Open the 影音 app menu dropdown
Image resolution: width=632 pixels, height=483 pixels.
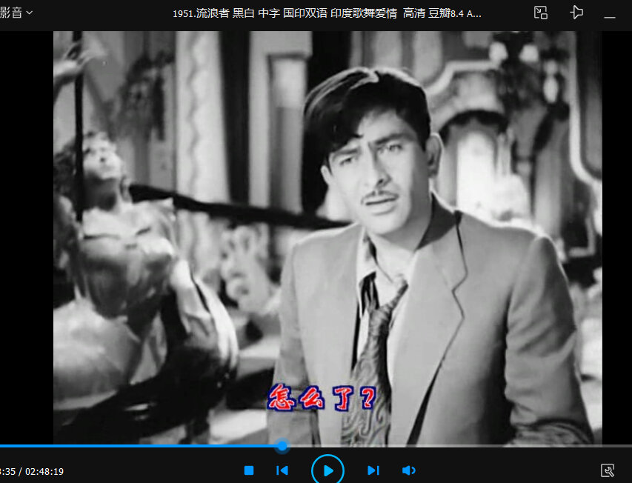[x=16, y=13]
